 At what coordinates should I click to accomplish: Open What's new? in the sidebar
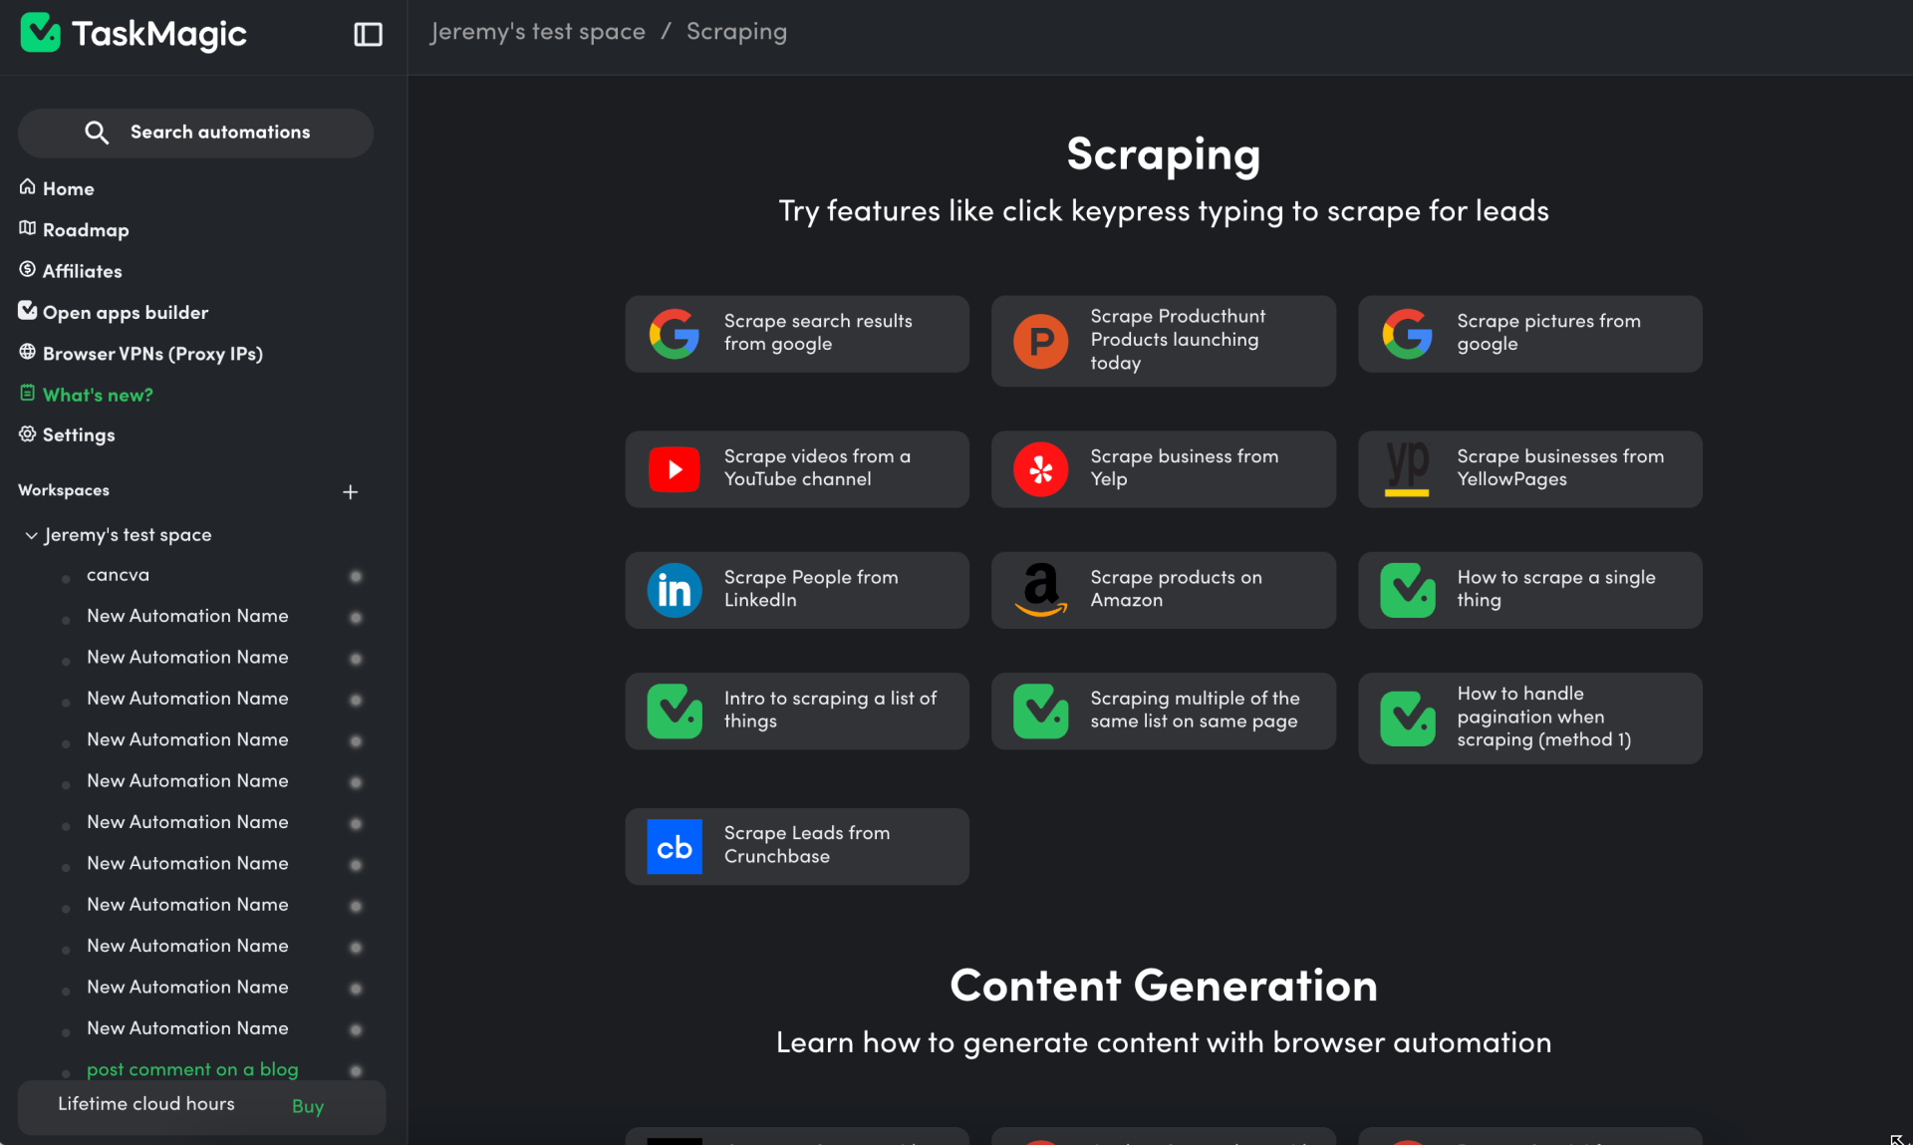click(x=98, y=395)
